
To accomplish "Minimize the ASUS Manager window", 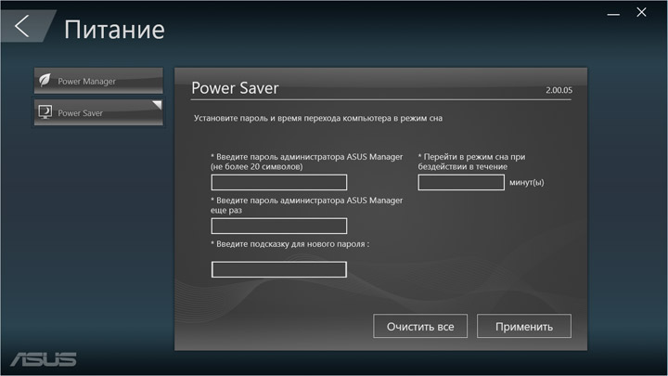I will (x=613, y=14).
